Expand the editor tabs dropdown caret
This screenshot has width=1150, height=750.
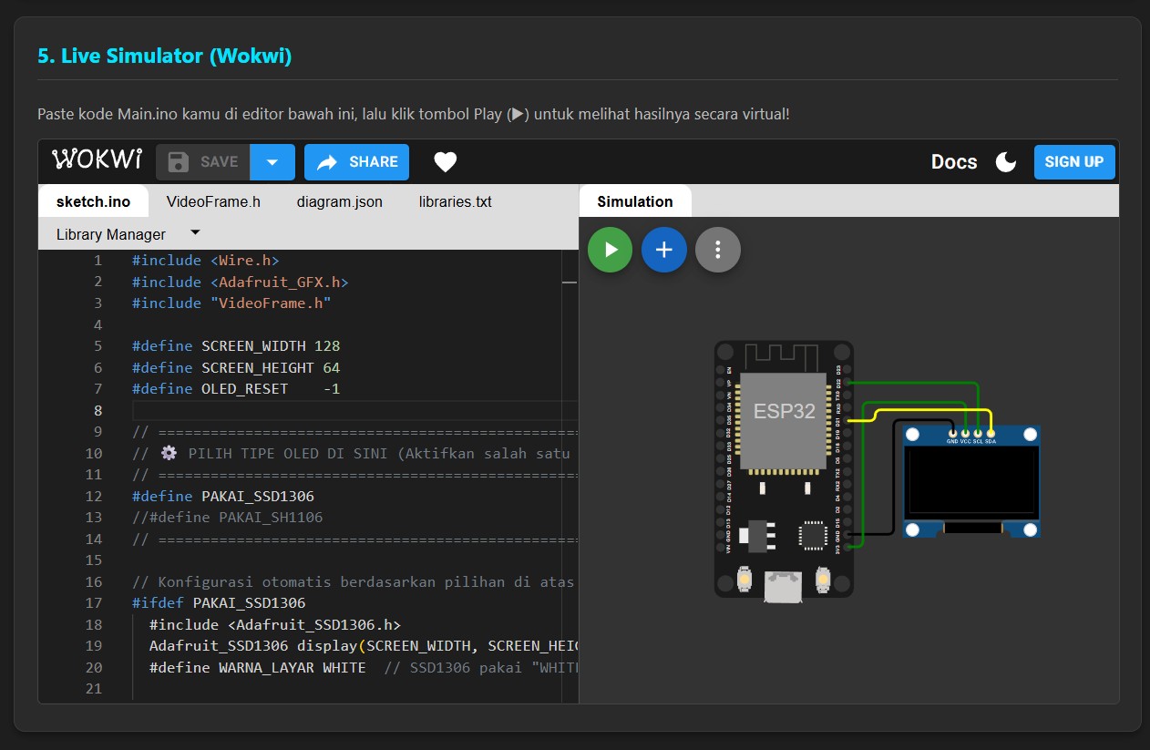pos(195,232)
